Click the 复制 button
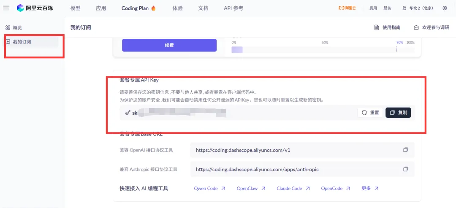The width and height of the screenshot is (456, 208). tap(398, 113)
